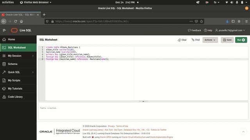
Task: Open the Oracle APEX footer link
Action: point(105,137)
